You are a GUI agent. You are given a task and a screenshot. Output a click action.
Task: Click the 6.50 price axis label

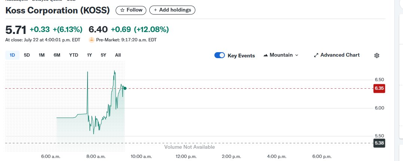[379, 80]
